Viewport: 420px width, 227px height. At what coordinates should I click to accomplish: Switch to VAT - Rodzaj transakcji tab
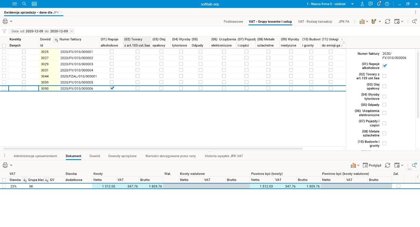(x=315, y=21)
